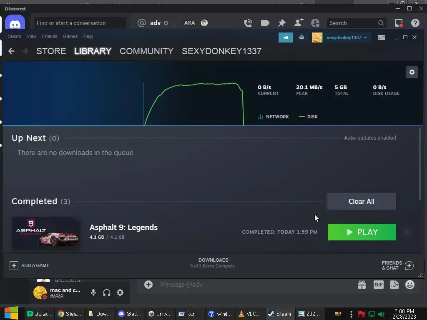Image resolution: width=427 pixels, height=320 pixels.
Task: Click Asphalt 9: Legends title
Action: pyautogui.click(x=123, y=227)
